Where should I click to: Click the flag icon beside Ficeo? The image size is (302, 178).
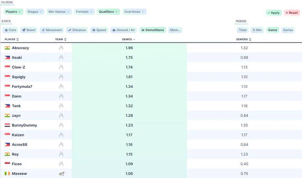pos(7,164)
